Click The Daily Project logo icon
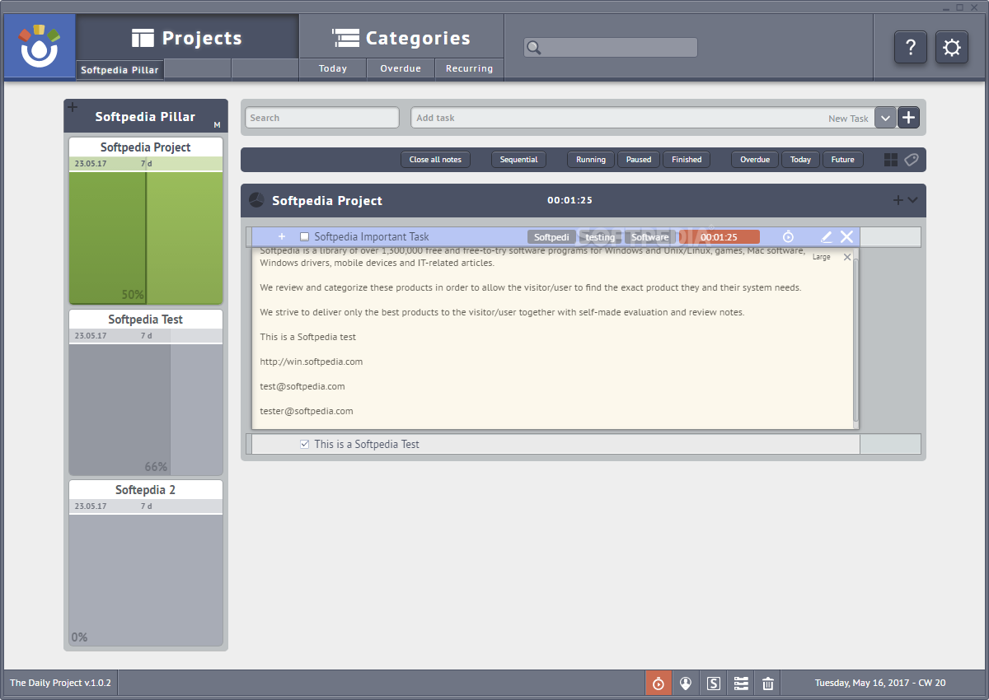This screenshot has width=989, height=700. (40, 46)
